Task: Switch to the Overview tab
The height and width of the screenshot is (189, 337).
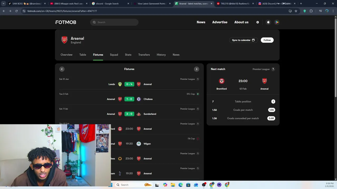Action: tap(66, 55)
